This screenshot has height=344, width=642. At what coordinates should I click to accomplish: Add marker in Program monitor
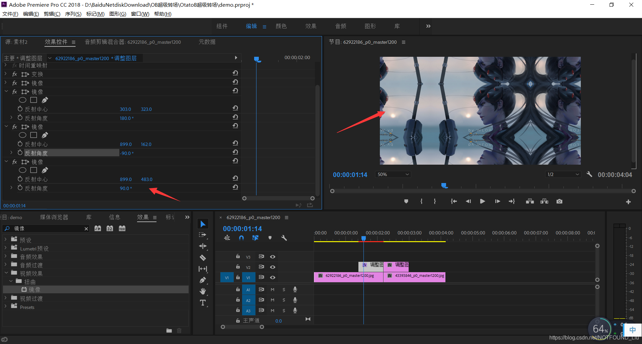(406, 201)
